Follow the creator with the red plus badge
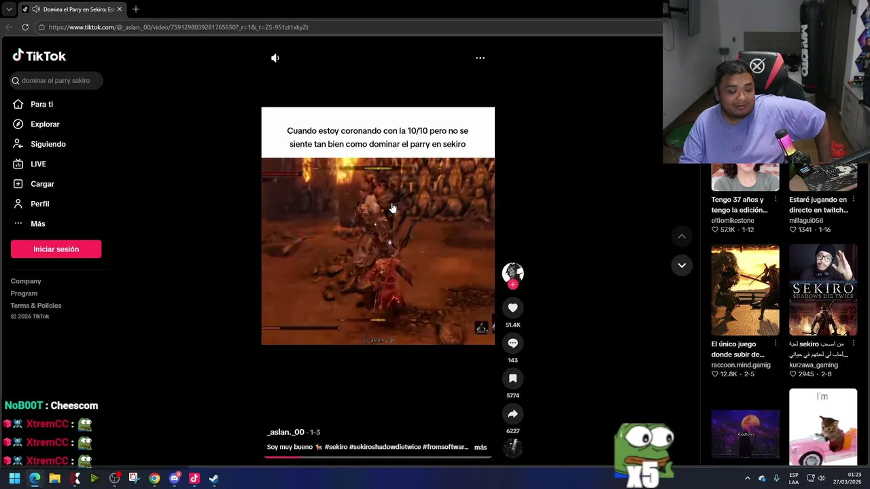This screenshot has width=870, height=489. pyautogui.click(x=512, y=285)
